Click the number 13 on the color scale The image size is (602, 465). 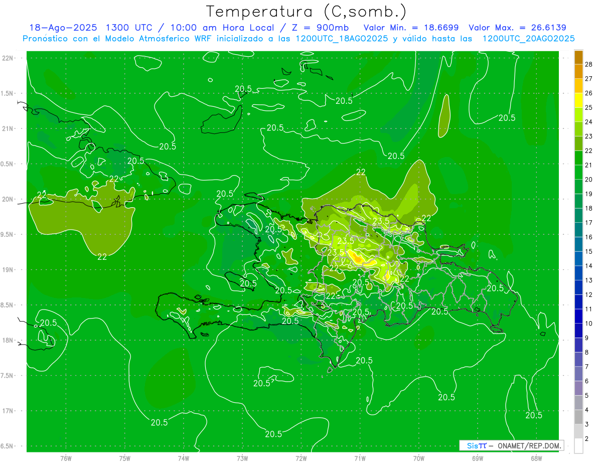point(588,280)
